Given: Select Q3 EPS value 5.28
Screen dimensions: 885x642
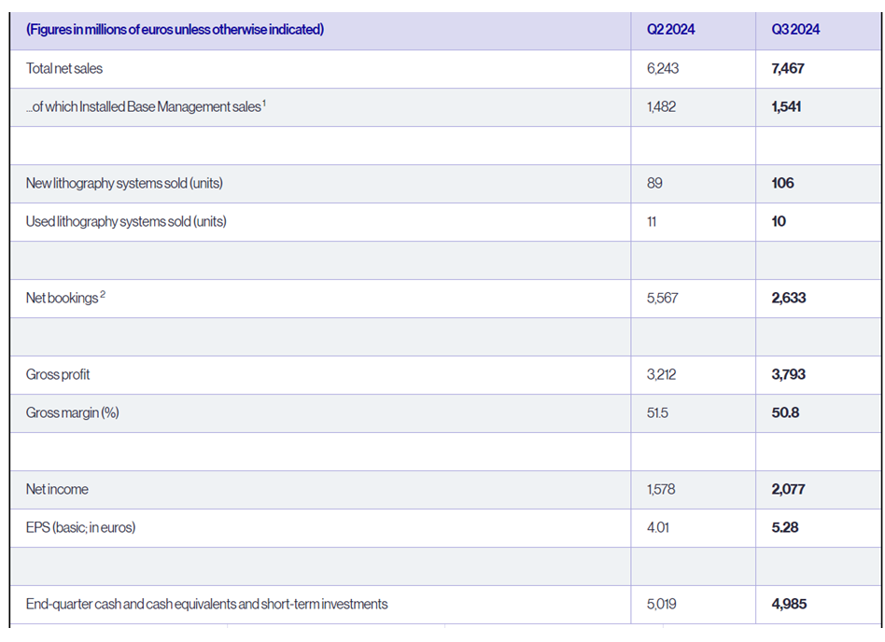Looking at the screenshot, I should point(784,527).
